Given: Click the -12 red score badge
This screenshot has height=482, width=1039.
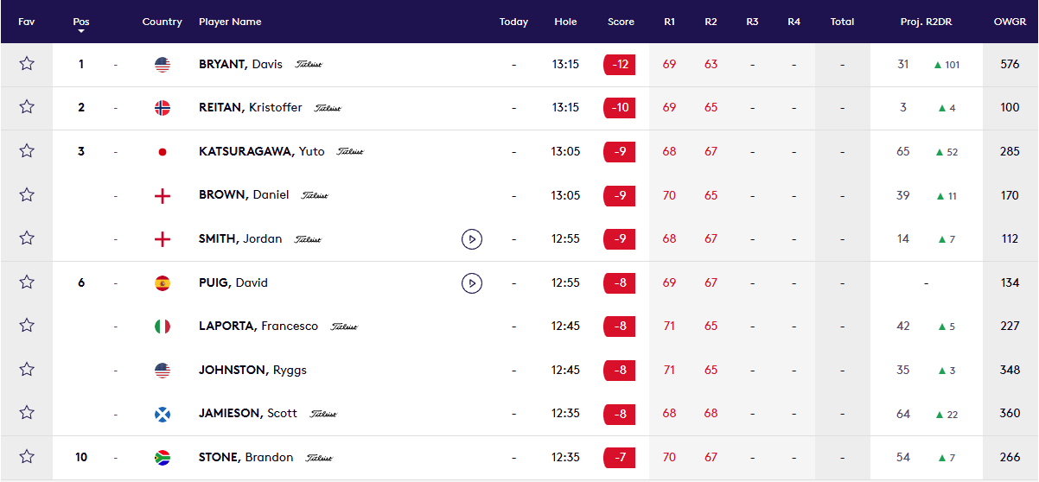Looking at the screenshot, I should [620, 65].
